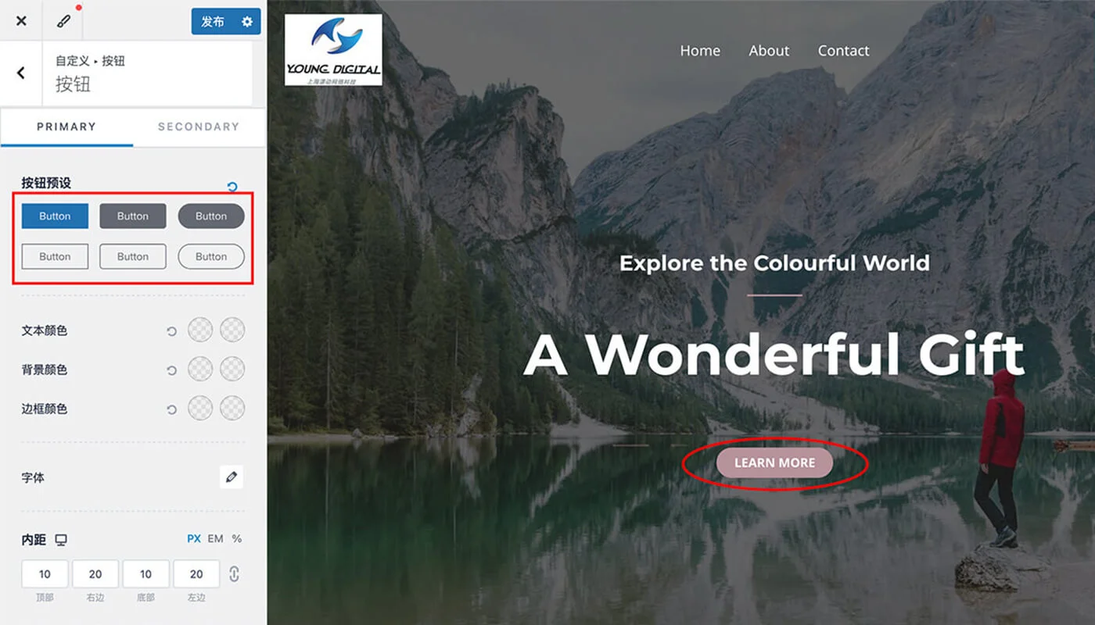Reset the 背景颜色 background color value
Viewport: 1095px width, 625px height.
(171, 370)
